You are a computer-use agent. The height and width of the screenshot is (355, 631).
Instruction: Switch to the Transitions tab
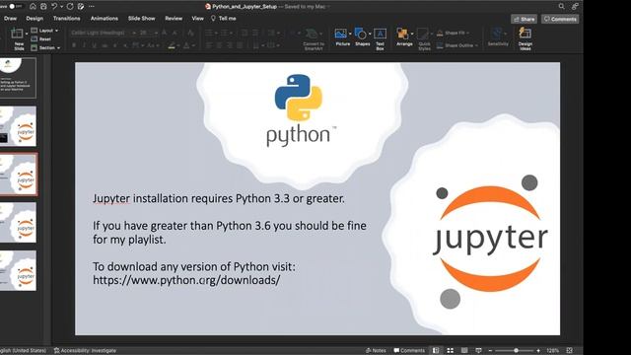tap(66, 19)
